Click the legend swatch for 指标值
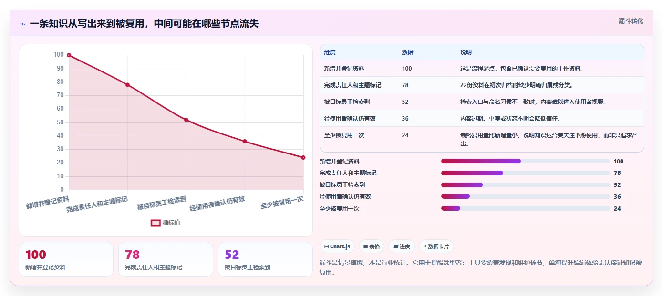The width and height of the screenshot is (663, 296). pyautogui.click(x=155, y=223)
